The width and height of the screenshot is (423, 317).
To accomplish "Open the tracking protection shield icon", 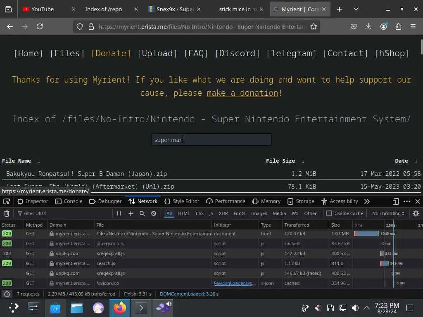I will pos(80,26).
